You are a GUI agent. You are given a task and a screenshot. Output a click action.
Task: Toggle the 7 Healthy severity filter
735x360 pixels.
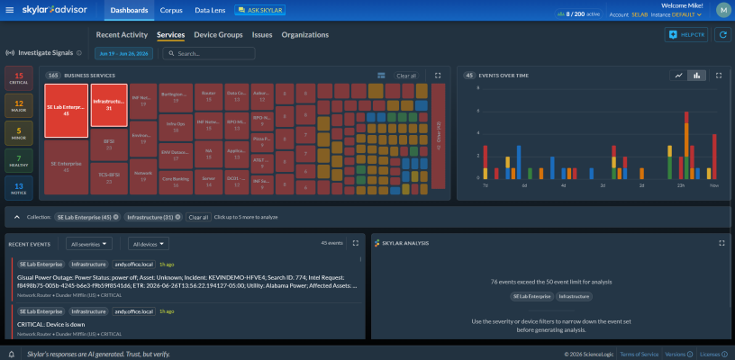point(19,160)
